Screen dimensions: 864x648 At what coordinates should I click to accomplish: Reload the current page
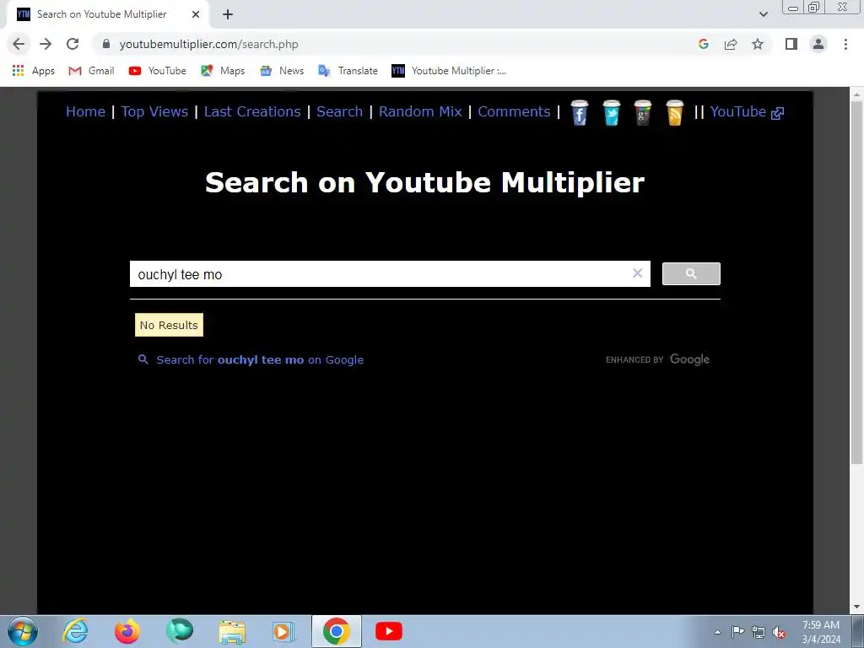click(x=73, y=44)
